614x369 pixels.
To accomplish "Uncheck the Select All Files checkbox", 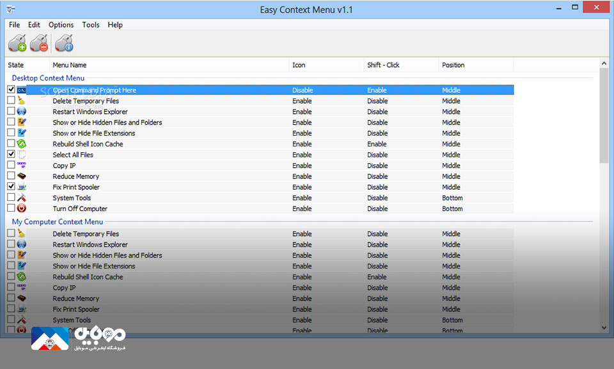I will tap(11, 154).
